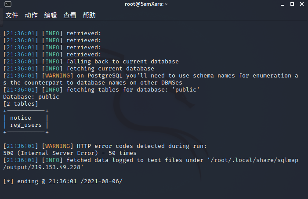This screenshot has width=308, height=199.
Task: Click the notice table name
Action: pyautogui.click(x=21, y=118)
